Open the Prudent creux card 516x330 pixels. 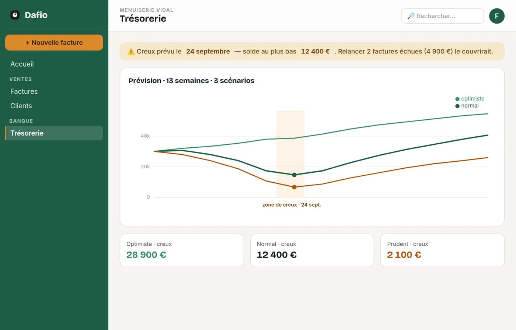442,250
